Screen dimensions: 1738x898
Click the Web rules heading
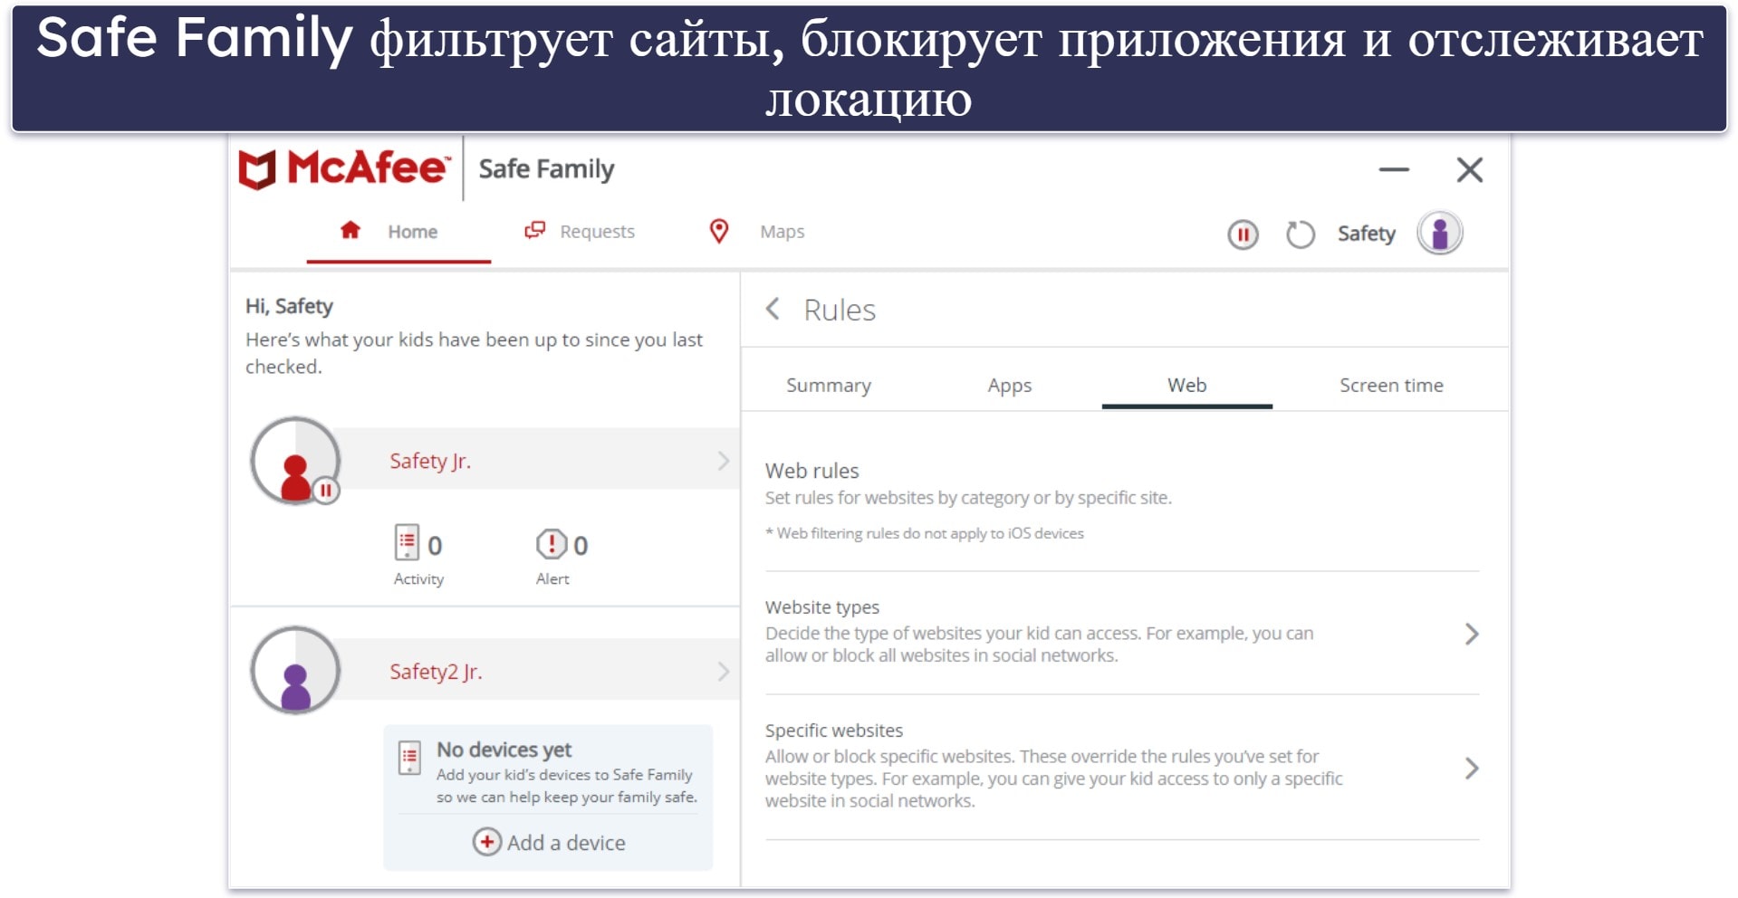[x=812, y=471]
